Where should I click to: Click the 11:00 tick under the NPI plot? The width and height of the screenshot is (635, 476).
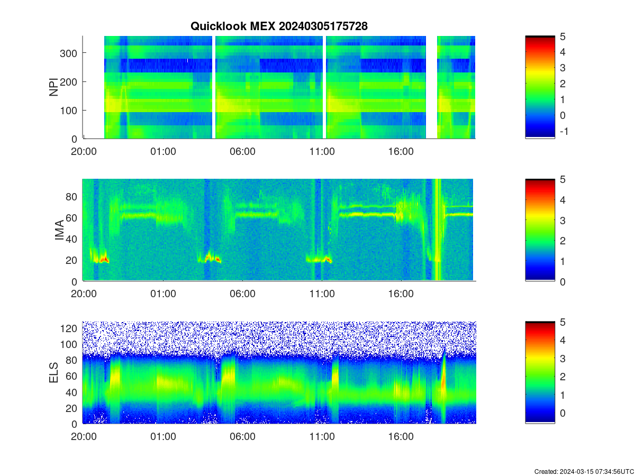coord(322,151)
